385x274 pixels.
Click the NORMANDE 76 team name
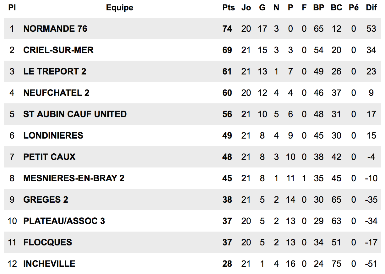[x=55, y=29]
